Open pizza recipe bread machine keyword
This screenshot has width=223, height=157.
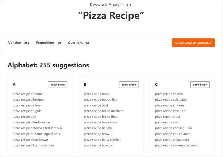[104, 111]
